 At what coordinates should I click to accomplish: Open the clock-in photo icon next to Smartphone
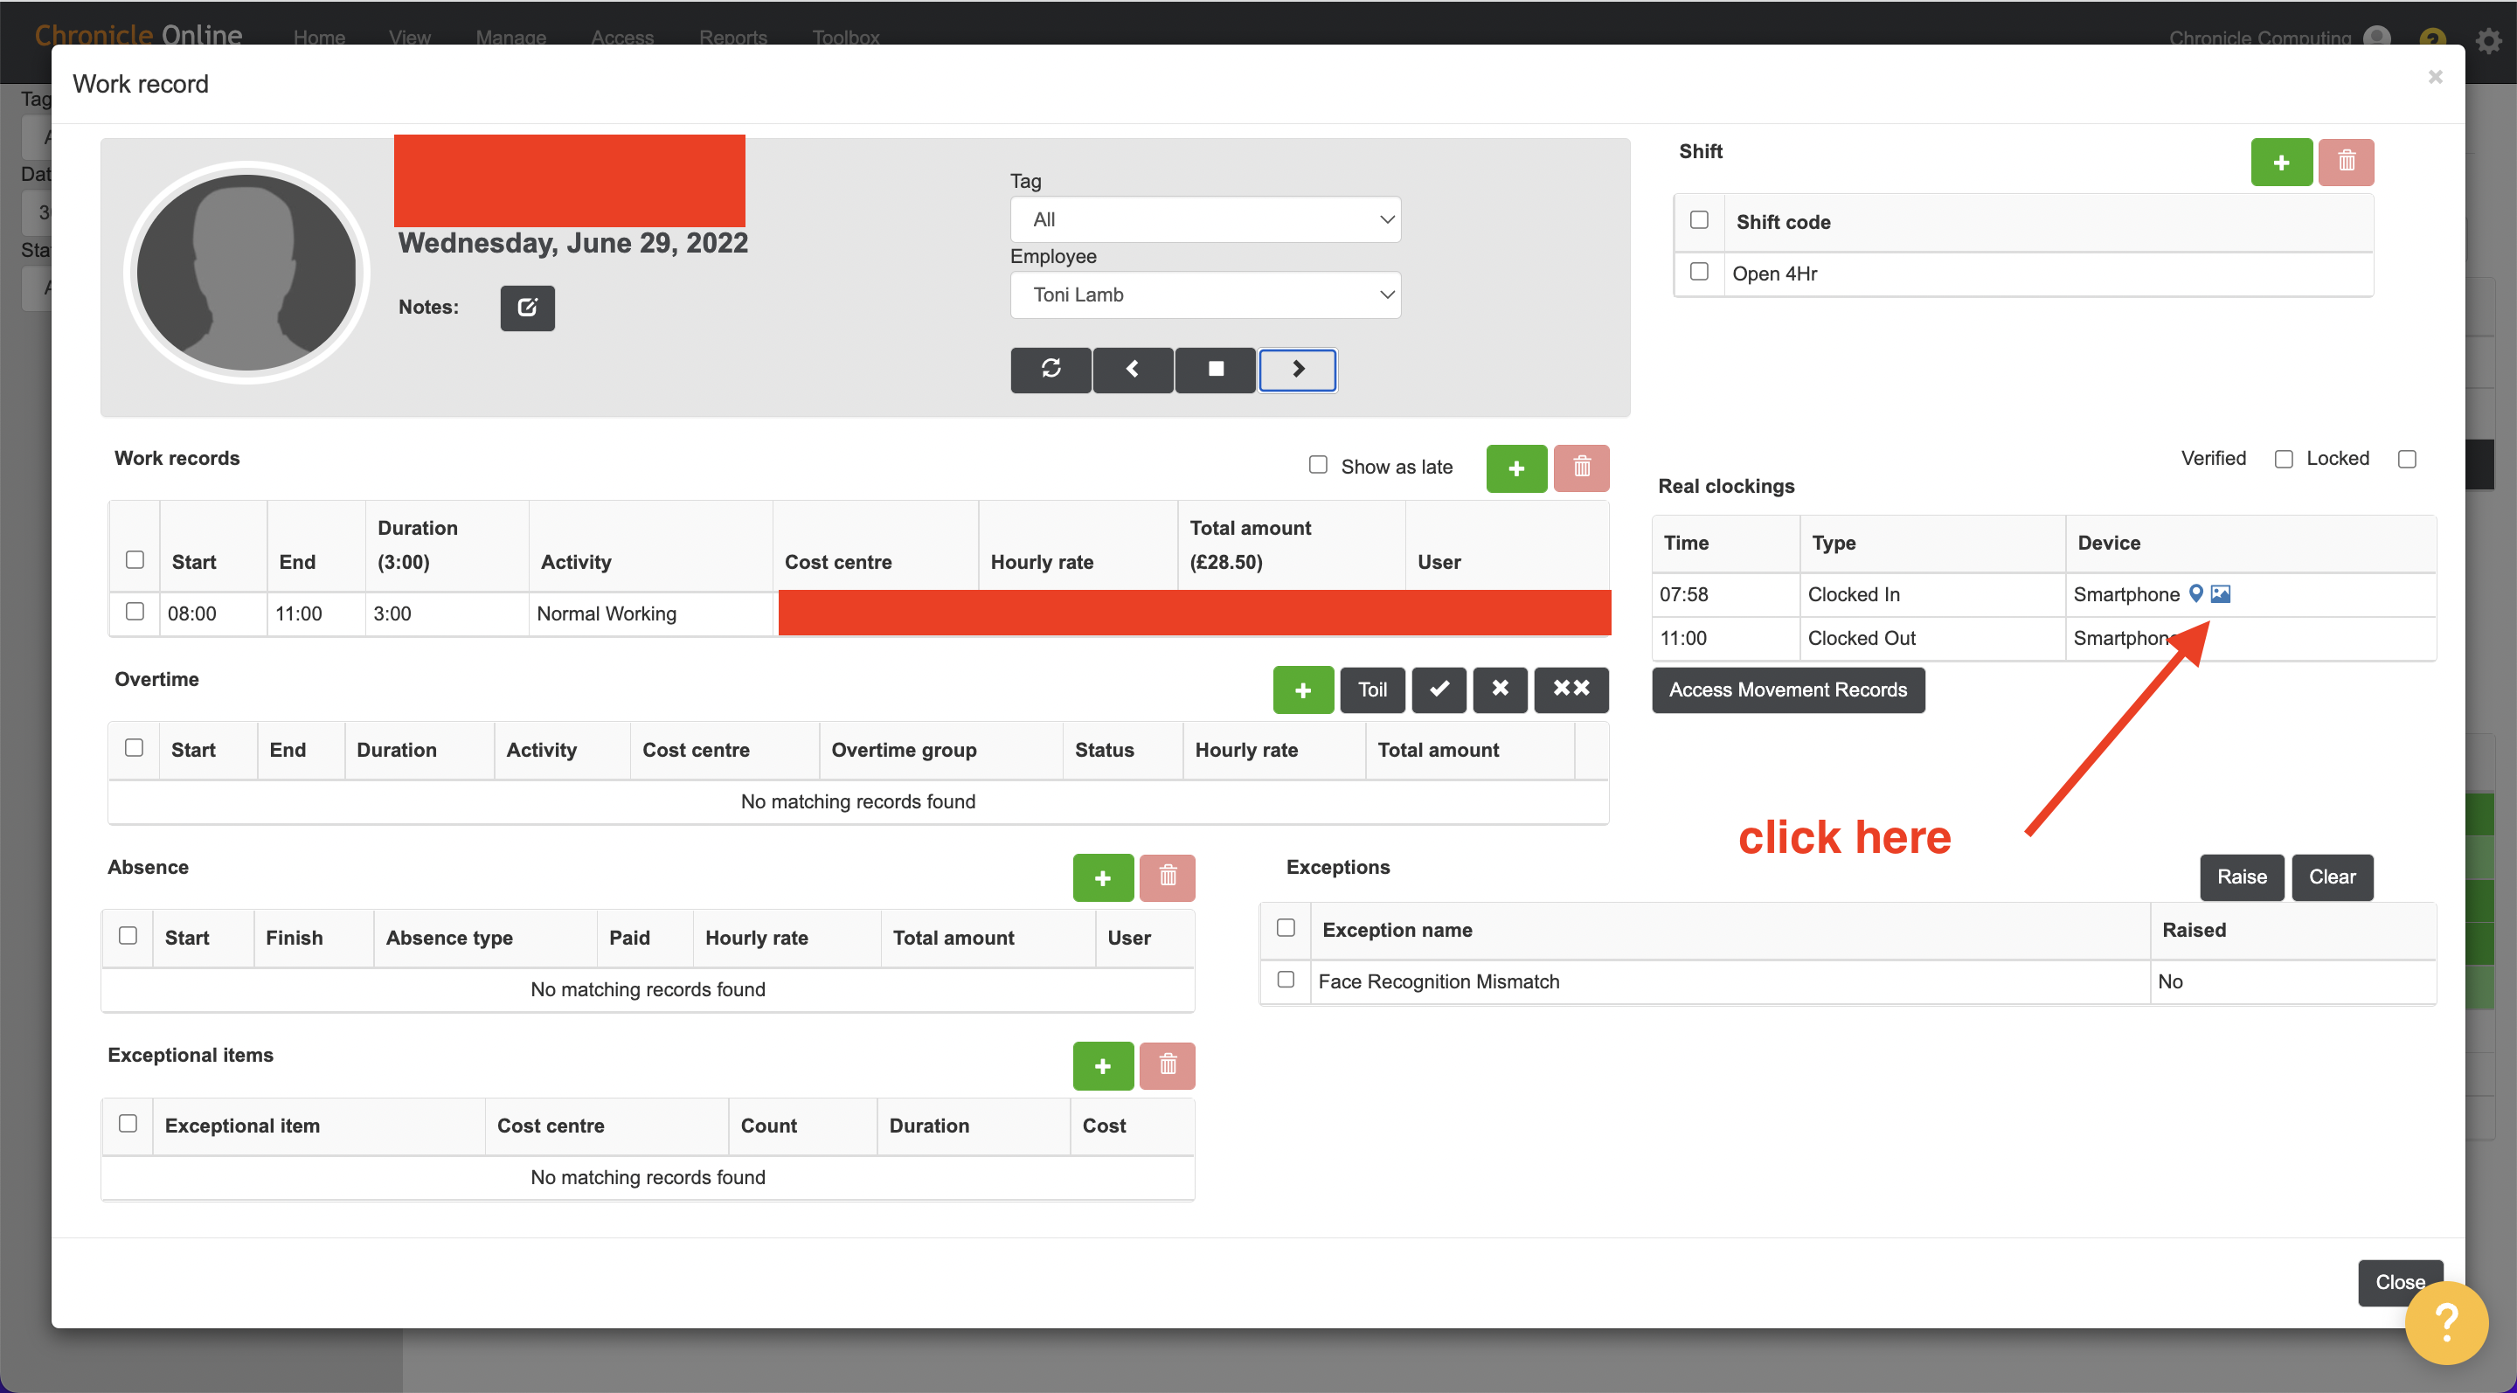pos(2222,594)
